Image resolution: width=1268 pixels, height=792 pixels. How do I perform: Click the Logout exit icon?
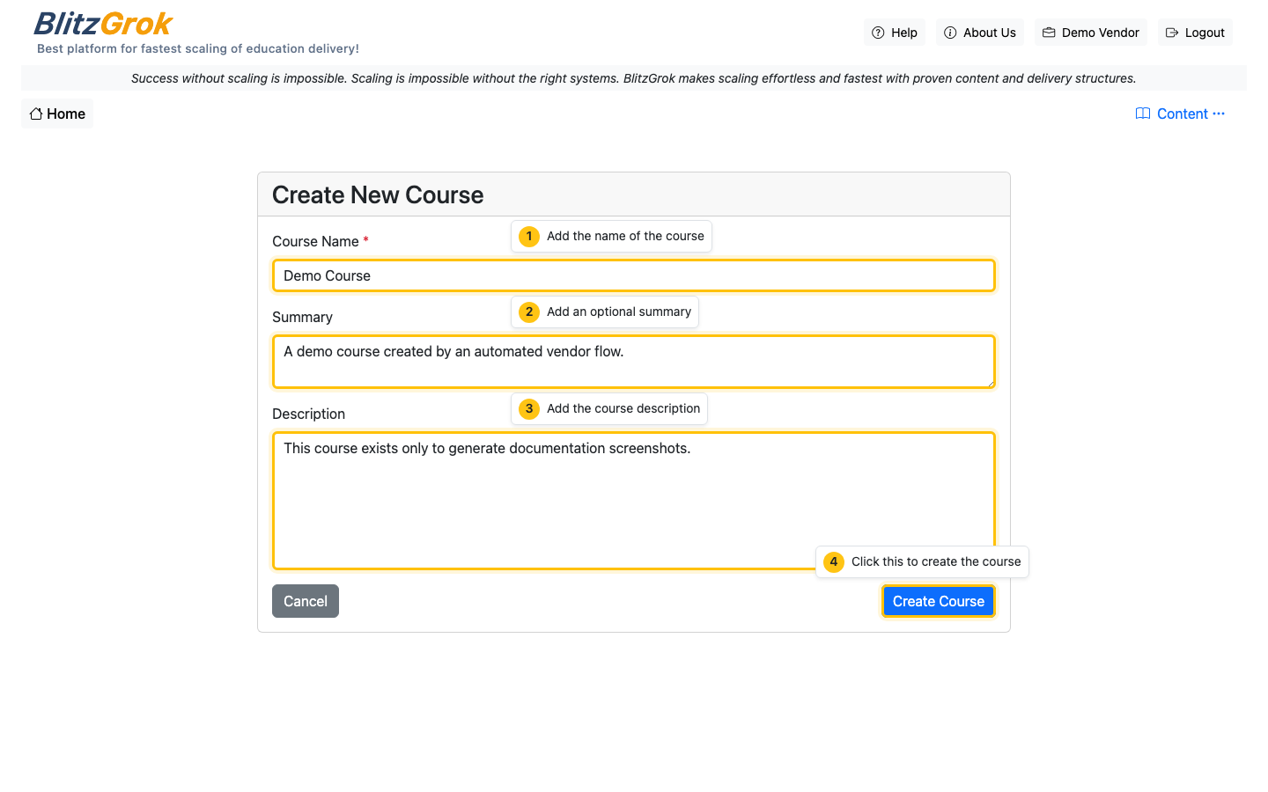(x=1172, y=32)
